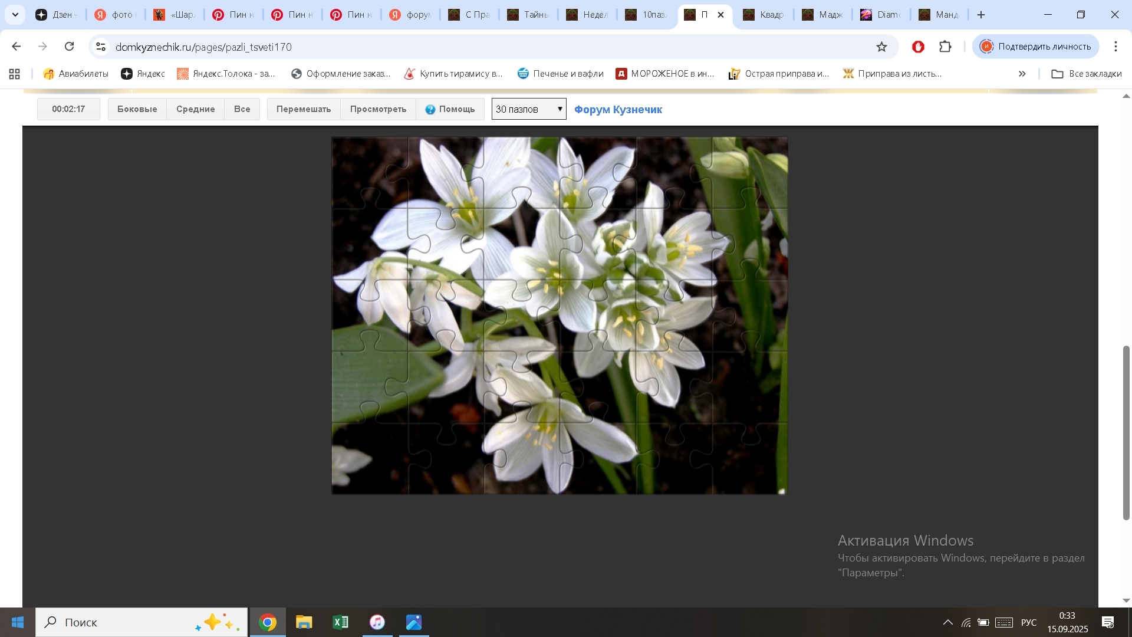The width and height of the screenshot is (1132, 637).
Task: Preview the image with Просмотреть
Action: coord(378,109)
